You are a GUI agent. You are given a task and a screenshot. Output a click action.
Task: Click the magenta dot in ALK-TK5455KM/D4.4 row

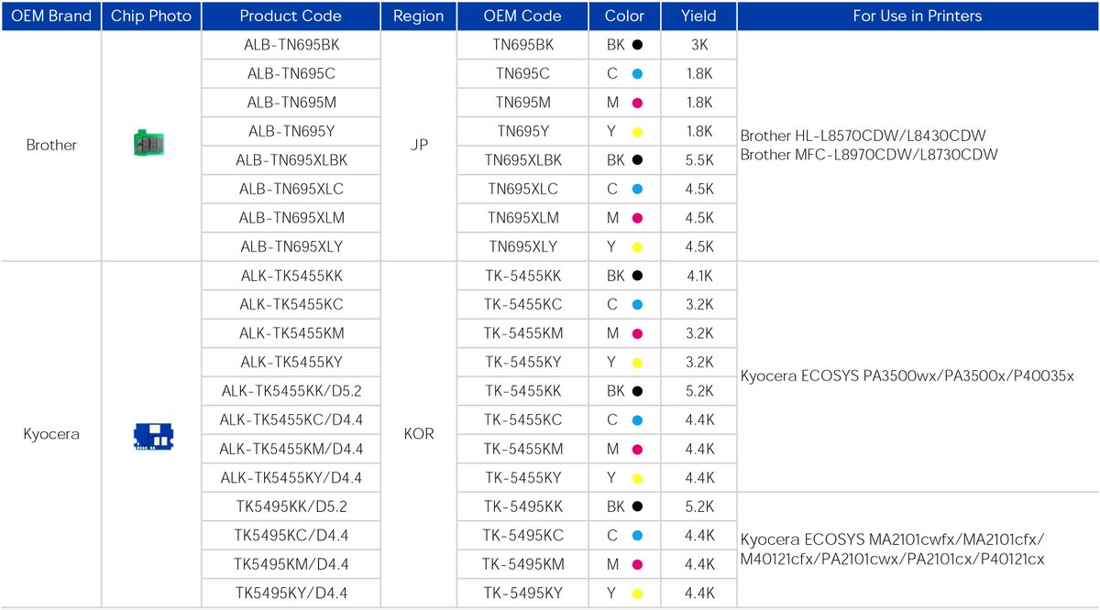pos(637,449)
